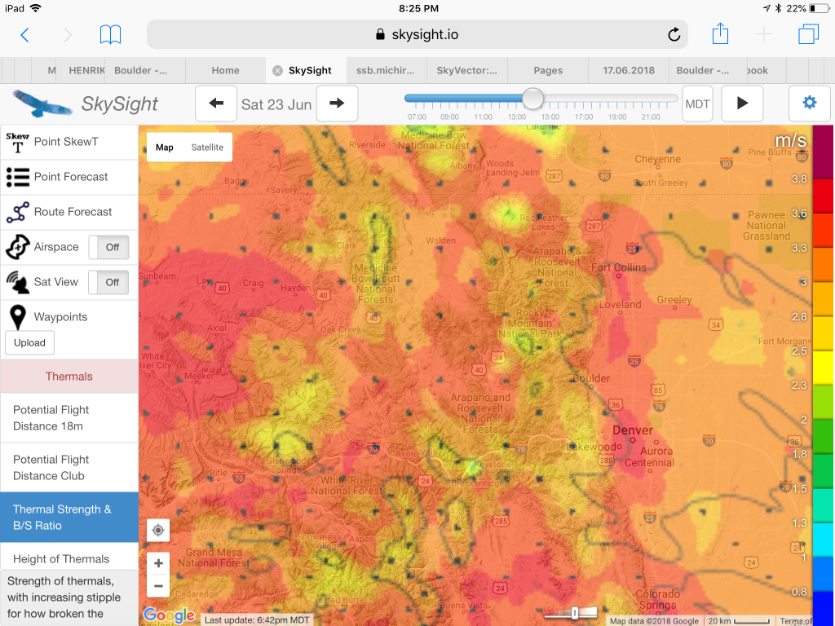This screenshot has width=835, height=626.
Task: Click the Colorado Springs map label
Action: [x=658, y=599]
